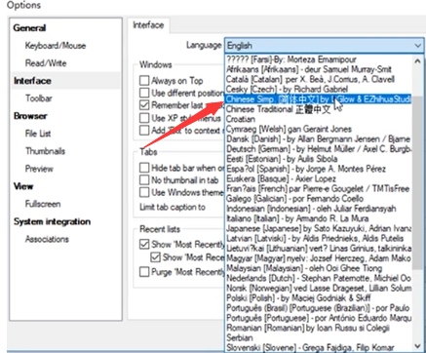Select System integration category
Image resolution: width=426 pixels, height=353 pixels.
coord(52,221)
